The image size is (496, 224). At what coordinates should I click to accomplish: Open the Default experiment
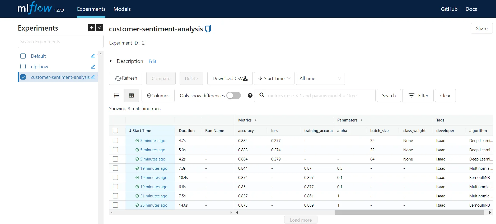(x=38, y=56)
